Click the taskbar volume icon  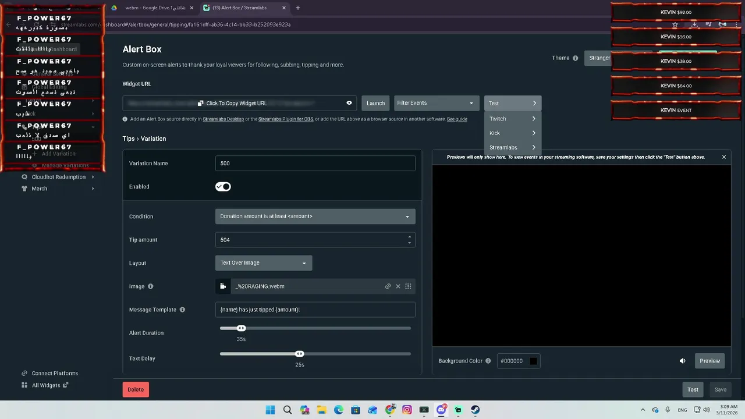coord(707,410)
